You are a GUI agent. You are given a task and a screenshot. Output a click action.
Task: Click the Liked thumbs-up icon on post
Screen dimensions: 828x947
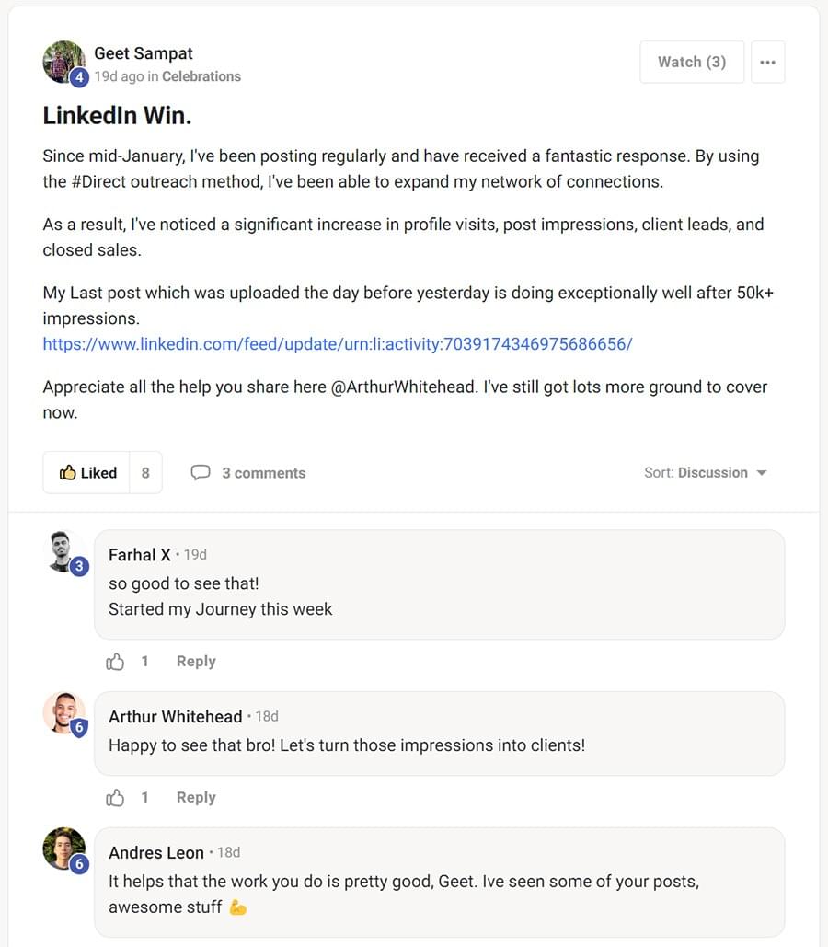67,472
